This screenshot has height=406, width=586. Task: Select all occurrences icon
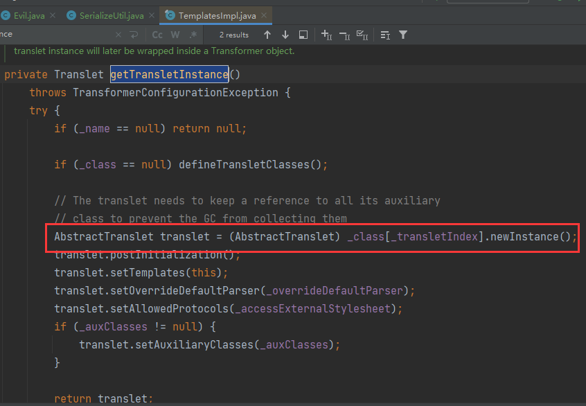pyautogui.click(x=362, y=35)
